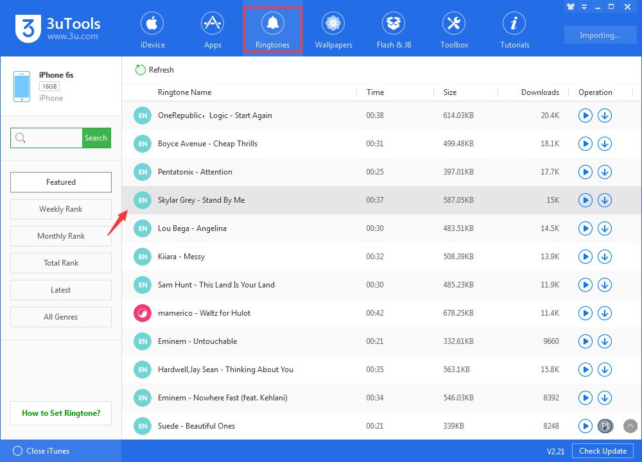Open the Toolbox section
642x462 pixels.
point(454,30)
